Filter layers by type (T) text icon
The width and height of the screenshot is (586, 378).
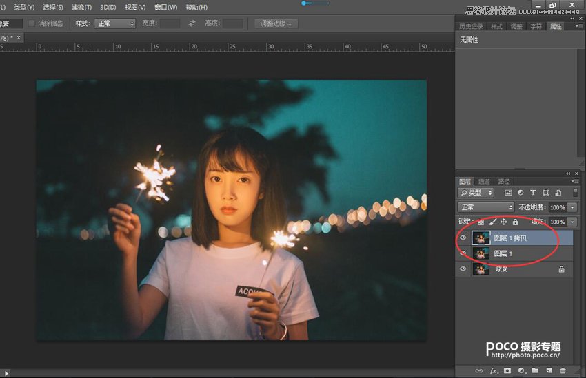pyautogui.click(x=533, y=193)
